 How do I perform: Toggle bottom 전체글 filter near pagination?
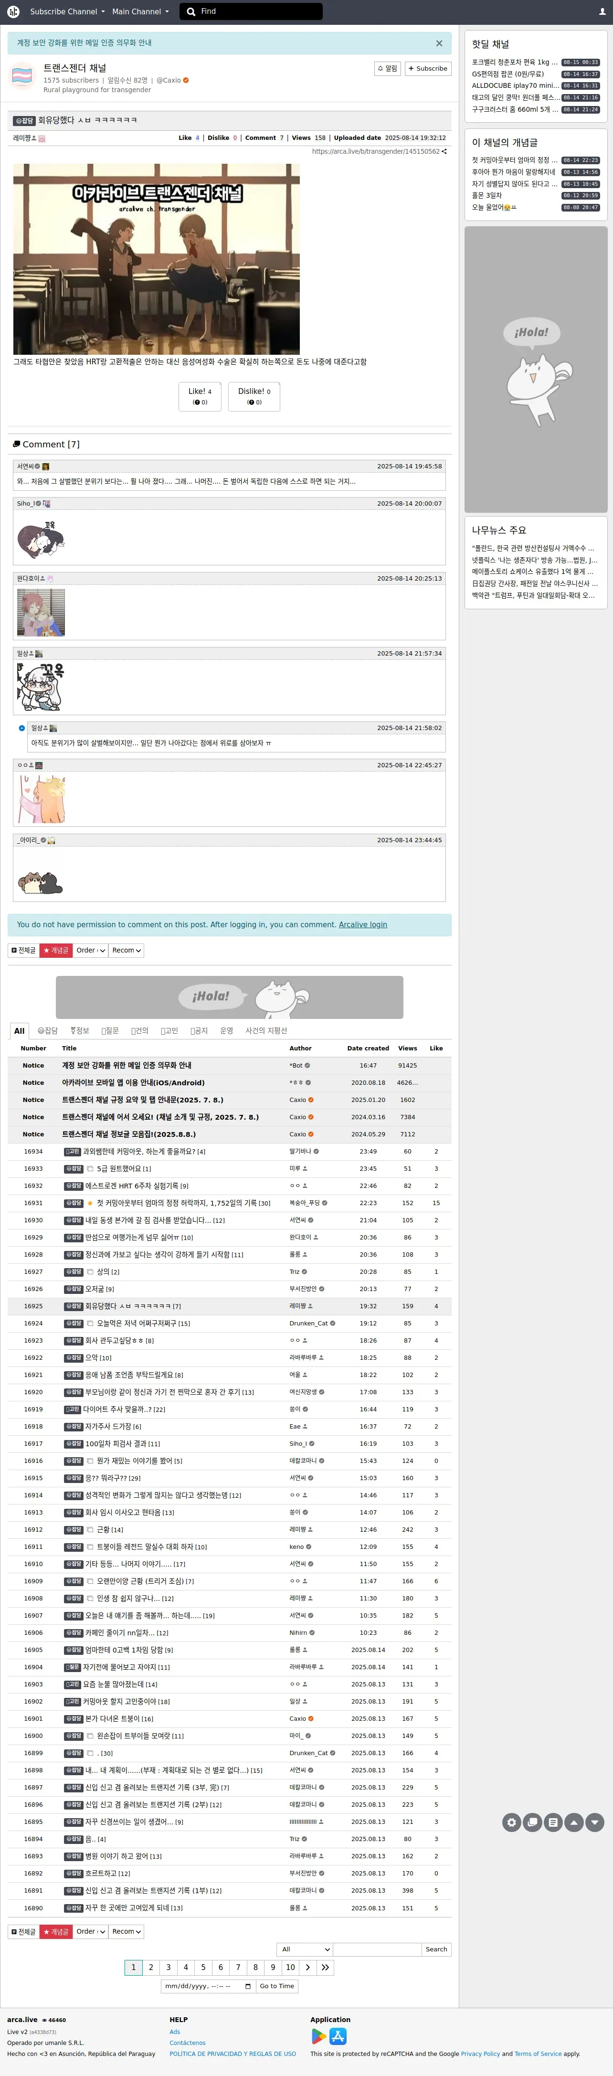coord(23,1931)
